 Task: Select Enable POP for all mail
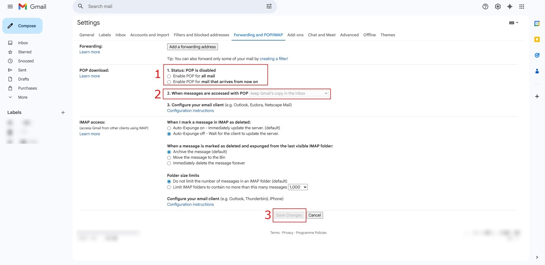(x=169, y=76)
